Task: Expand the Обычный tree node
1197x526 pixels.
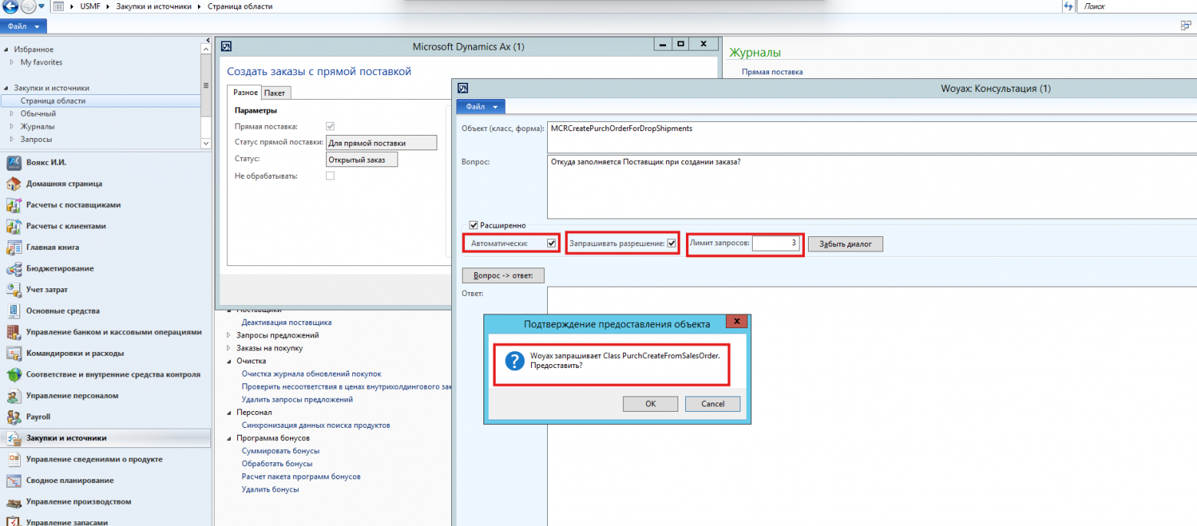Action: pos(12,113)
